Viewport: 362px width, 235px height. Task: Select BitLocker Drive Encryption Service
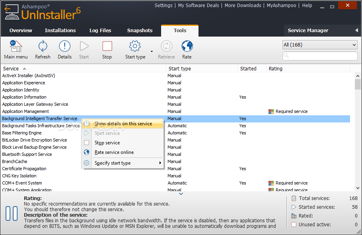pyautogui.click(x=34, y=140)
